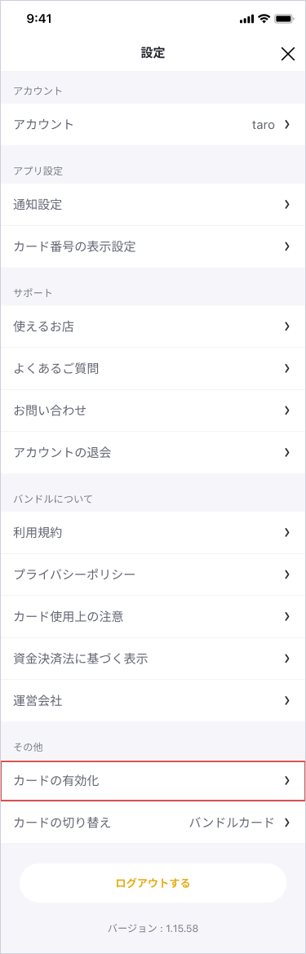This screenshot has width=306, height=954.
Task: Open 運営会社 info
Action: click(153, 701)
